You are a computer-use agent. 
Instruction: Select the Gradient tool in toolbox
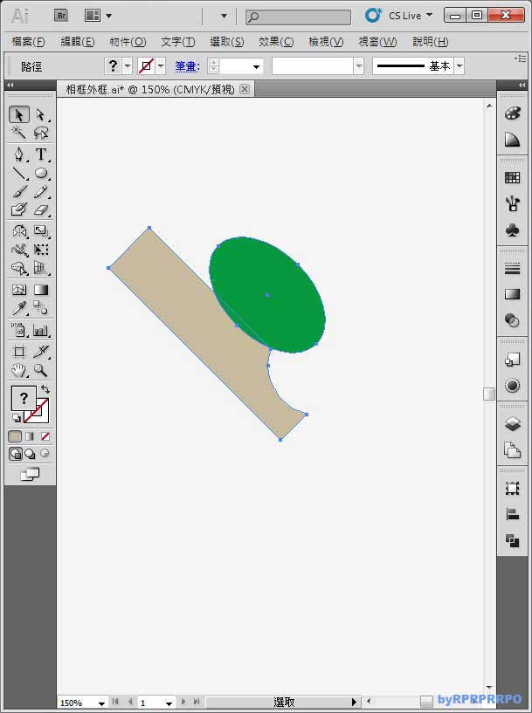click(40, 290)
